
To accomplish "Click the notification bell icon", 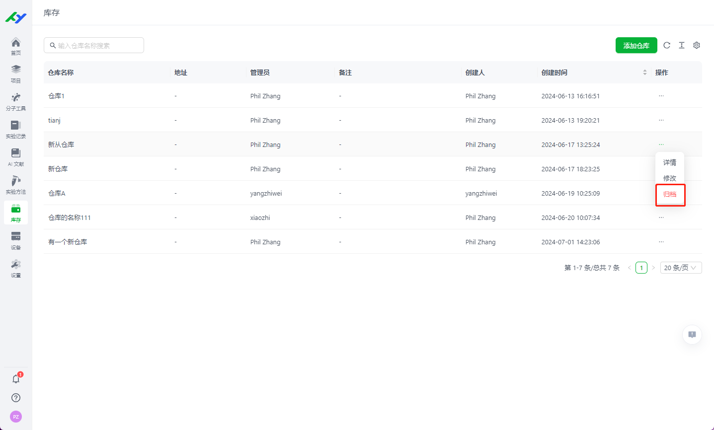I will pyautogui.click(x=16, y=379).
